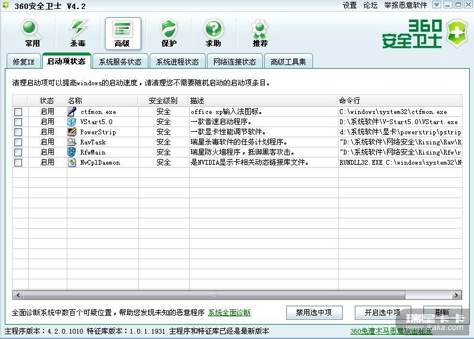474x339 pixels.
Task: Click the 刷新 button
Action: 442,312
